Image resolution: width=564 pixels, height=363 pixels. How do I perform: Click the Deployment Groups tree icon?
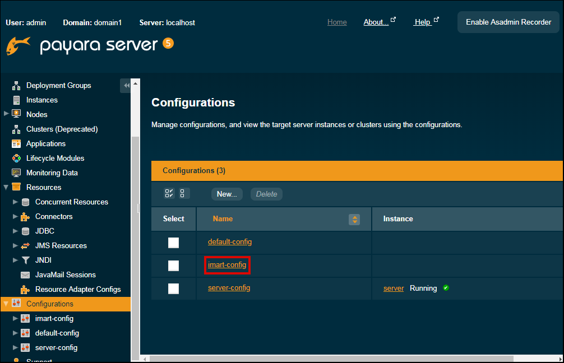[16, 86]
